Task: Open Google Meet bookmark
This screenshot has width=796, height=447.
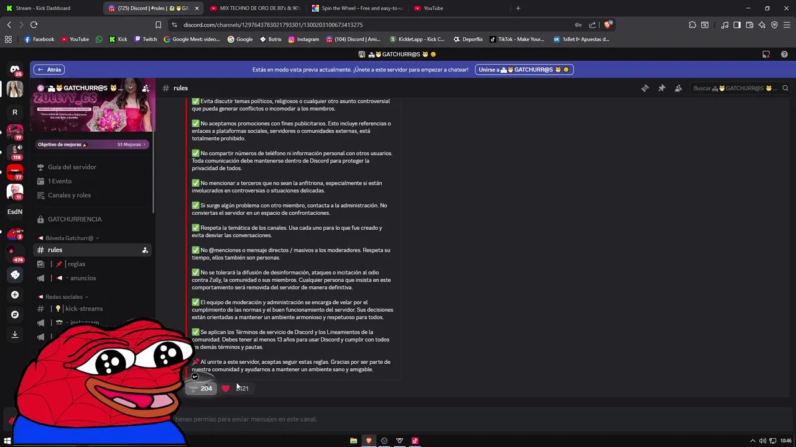Action: [x=192, y=39]
